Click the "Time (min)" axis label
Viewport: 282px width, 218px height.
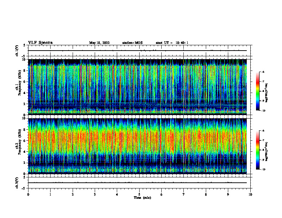(x=142, y=198)
